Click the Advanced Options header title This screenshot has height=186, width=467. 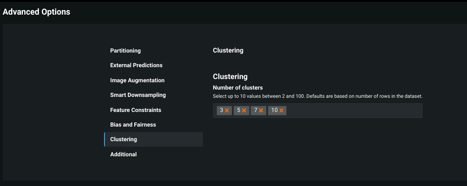point(37,12)
